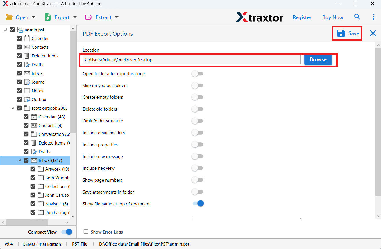Image resolution: width=381 pixels, height=249 pixels.
Task: Click the top Inbox envelope icon
Action: [27, 73]
